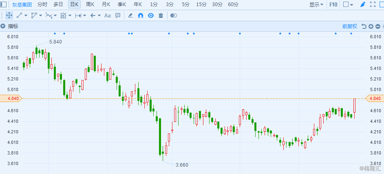The width and height of the screenshot is (384, 174).
Task: Select the eraser drawing tool
Action: [x=130, y=15]
